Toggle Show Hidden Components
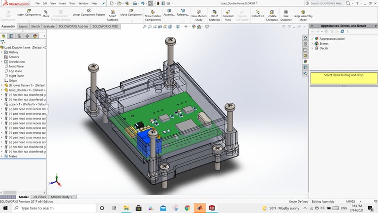 click(153, 15)
